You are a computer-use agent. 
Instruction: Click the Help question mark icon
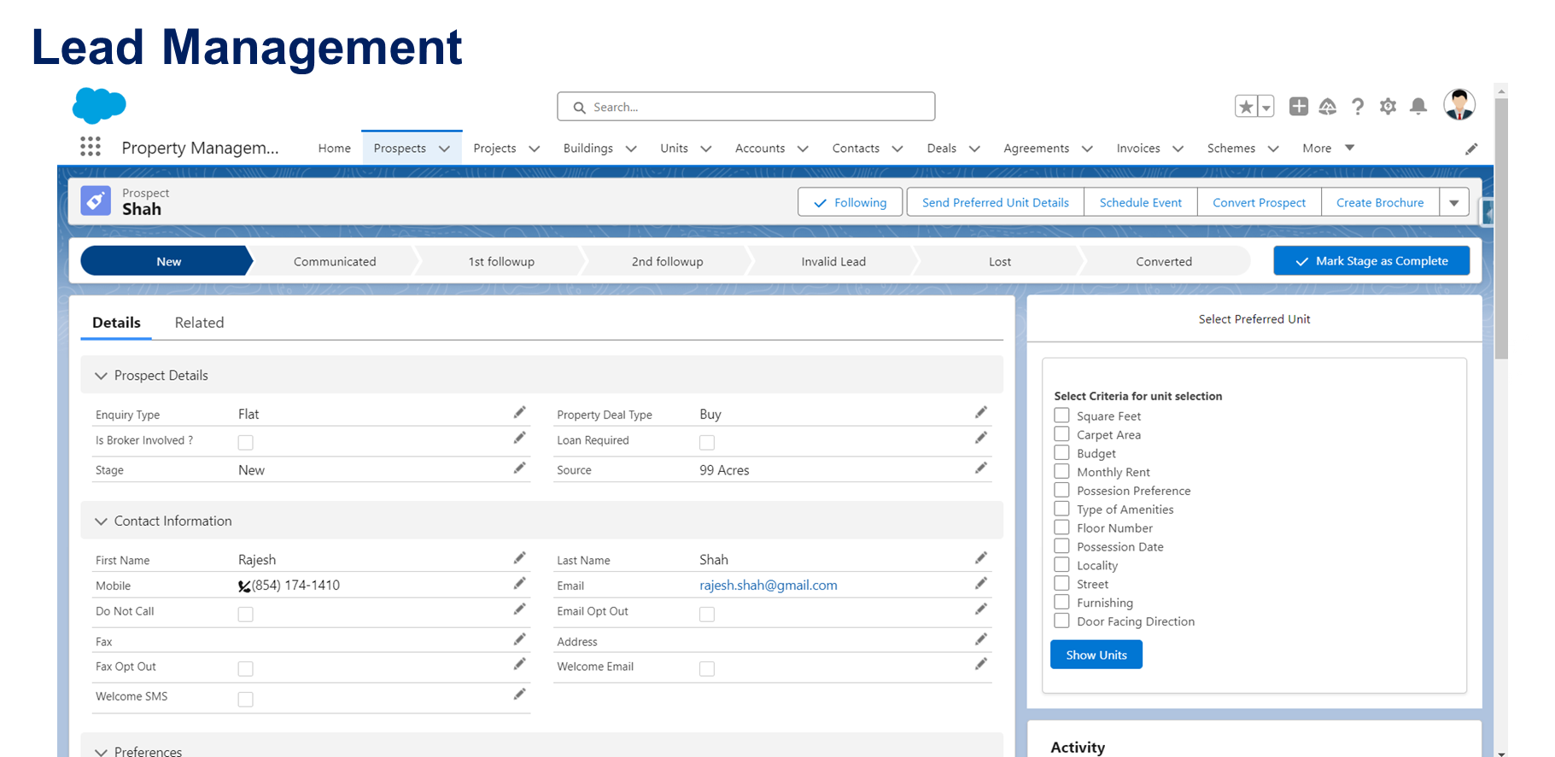[x=1358, y=106]
